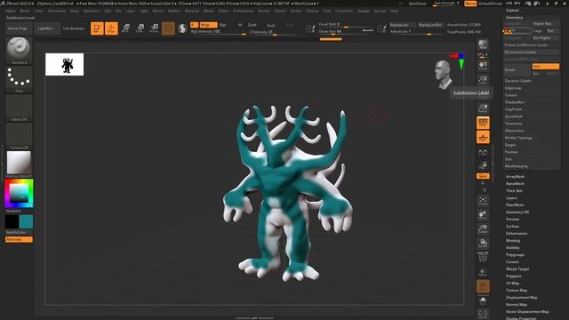
Task: Activate the Edit mode button
Action: coord(97,28)
